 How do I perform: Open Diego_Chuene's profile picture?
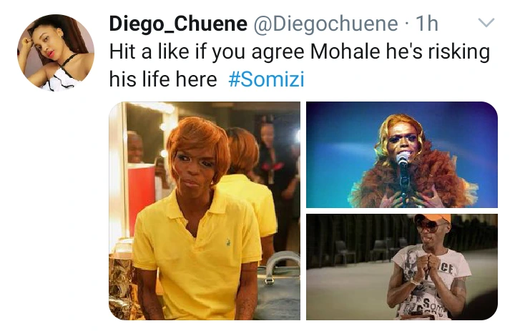(x=56, y=52)
